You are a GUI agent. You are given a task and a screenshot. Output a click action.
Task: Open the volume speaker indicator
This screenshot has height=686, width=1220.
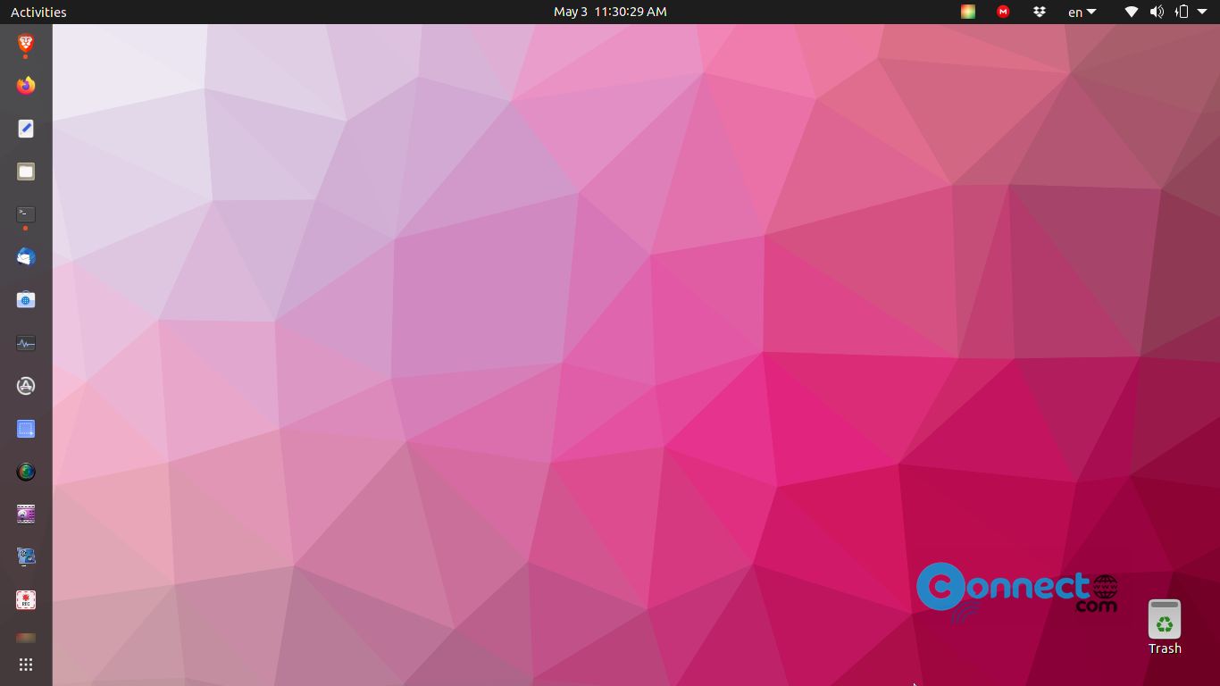point(1157,12)
